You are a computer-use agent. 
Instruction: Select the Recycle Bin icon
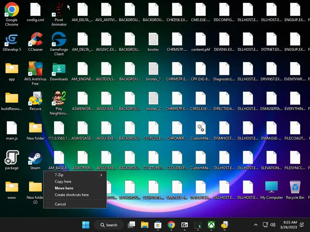(x=295, y=190)
